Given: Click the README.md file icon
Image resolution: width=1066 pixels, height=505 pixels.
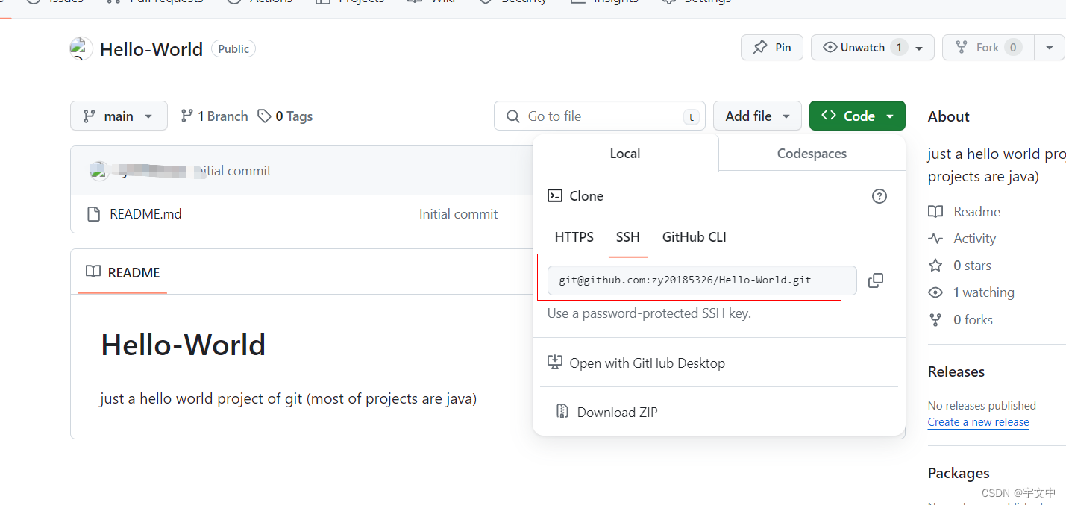Looking at the screenshot, I should [x=94, y=214].
